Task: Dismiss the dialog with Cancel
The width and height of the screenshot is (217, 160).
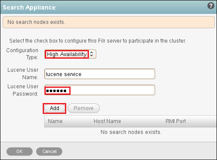Action: pos(49,151)
